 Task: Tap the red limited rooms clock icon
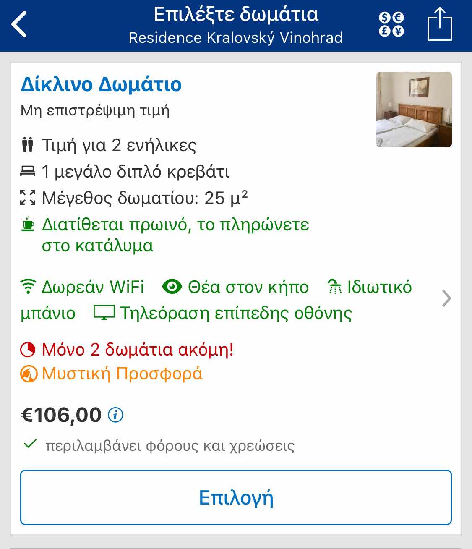28,350
